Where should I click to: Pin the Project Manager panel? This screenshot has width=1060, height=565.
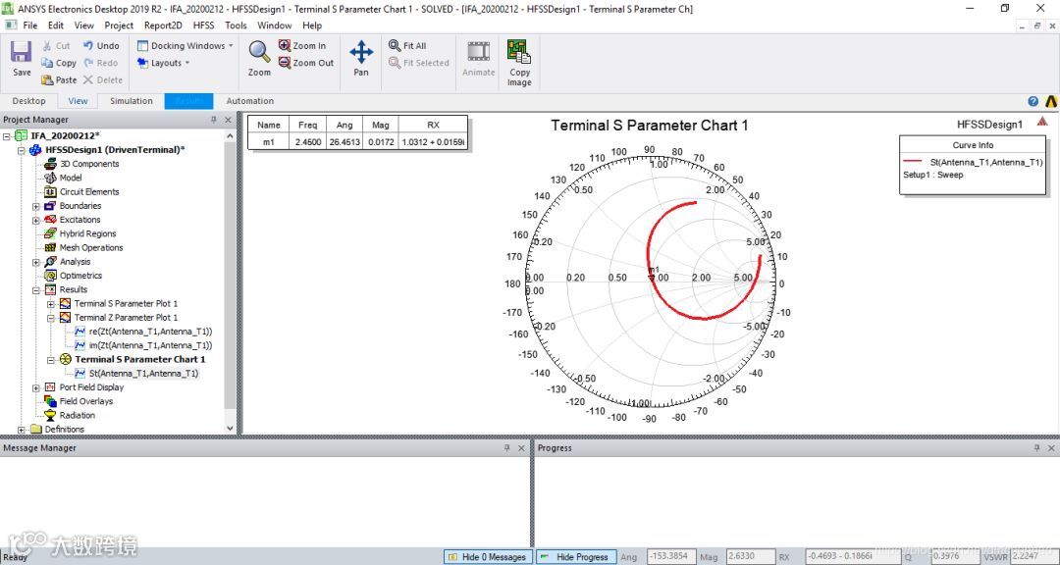[214, 120]
